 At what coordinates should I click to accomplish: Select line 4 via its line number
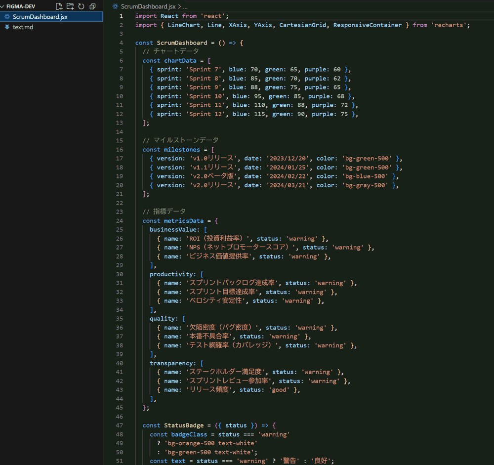[x=121, y=43]
